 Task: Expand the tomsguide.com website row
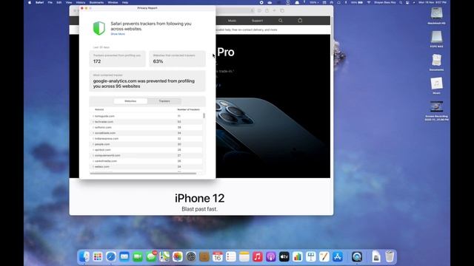93,116
